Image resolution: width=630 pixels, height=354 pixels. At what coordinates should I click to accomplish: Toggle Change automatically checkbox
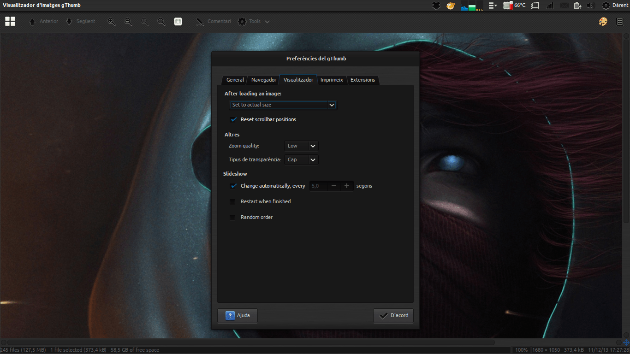(x=233, y=186)
